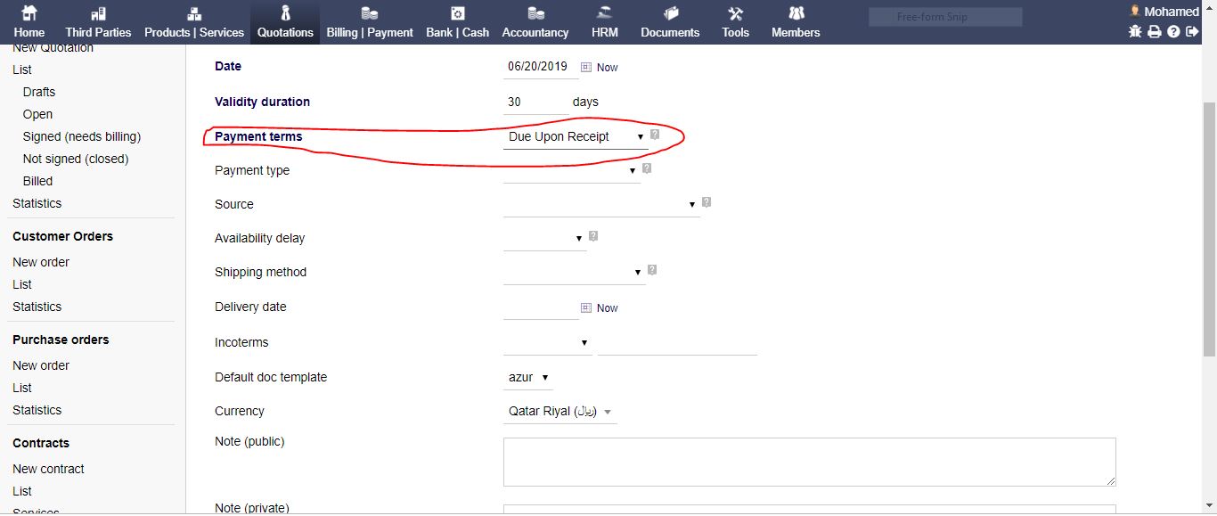Open the Payment type dropdown
This screenshot has width=1217, height=516.
(x=572, y=171)
